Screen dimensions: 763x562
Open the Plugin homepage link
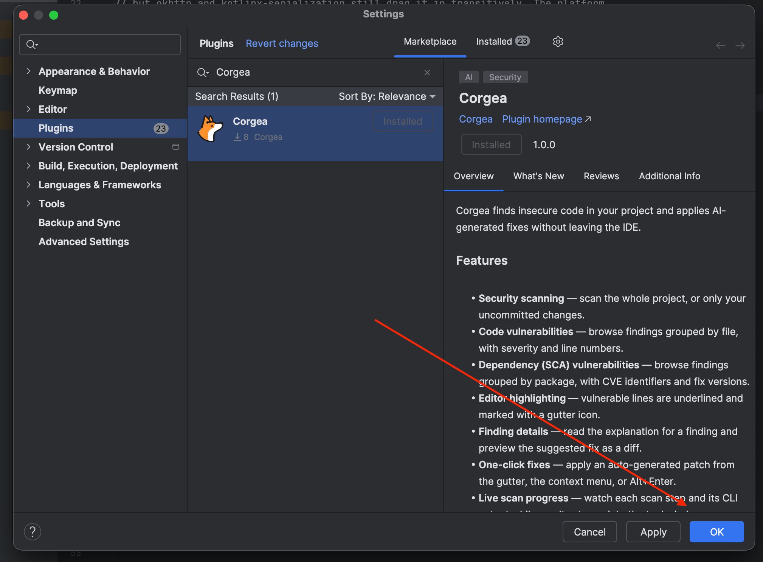(546, 119)
